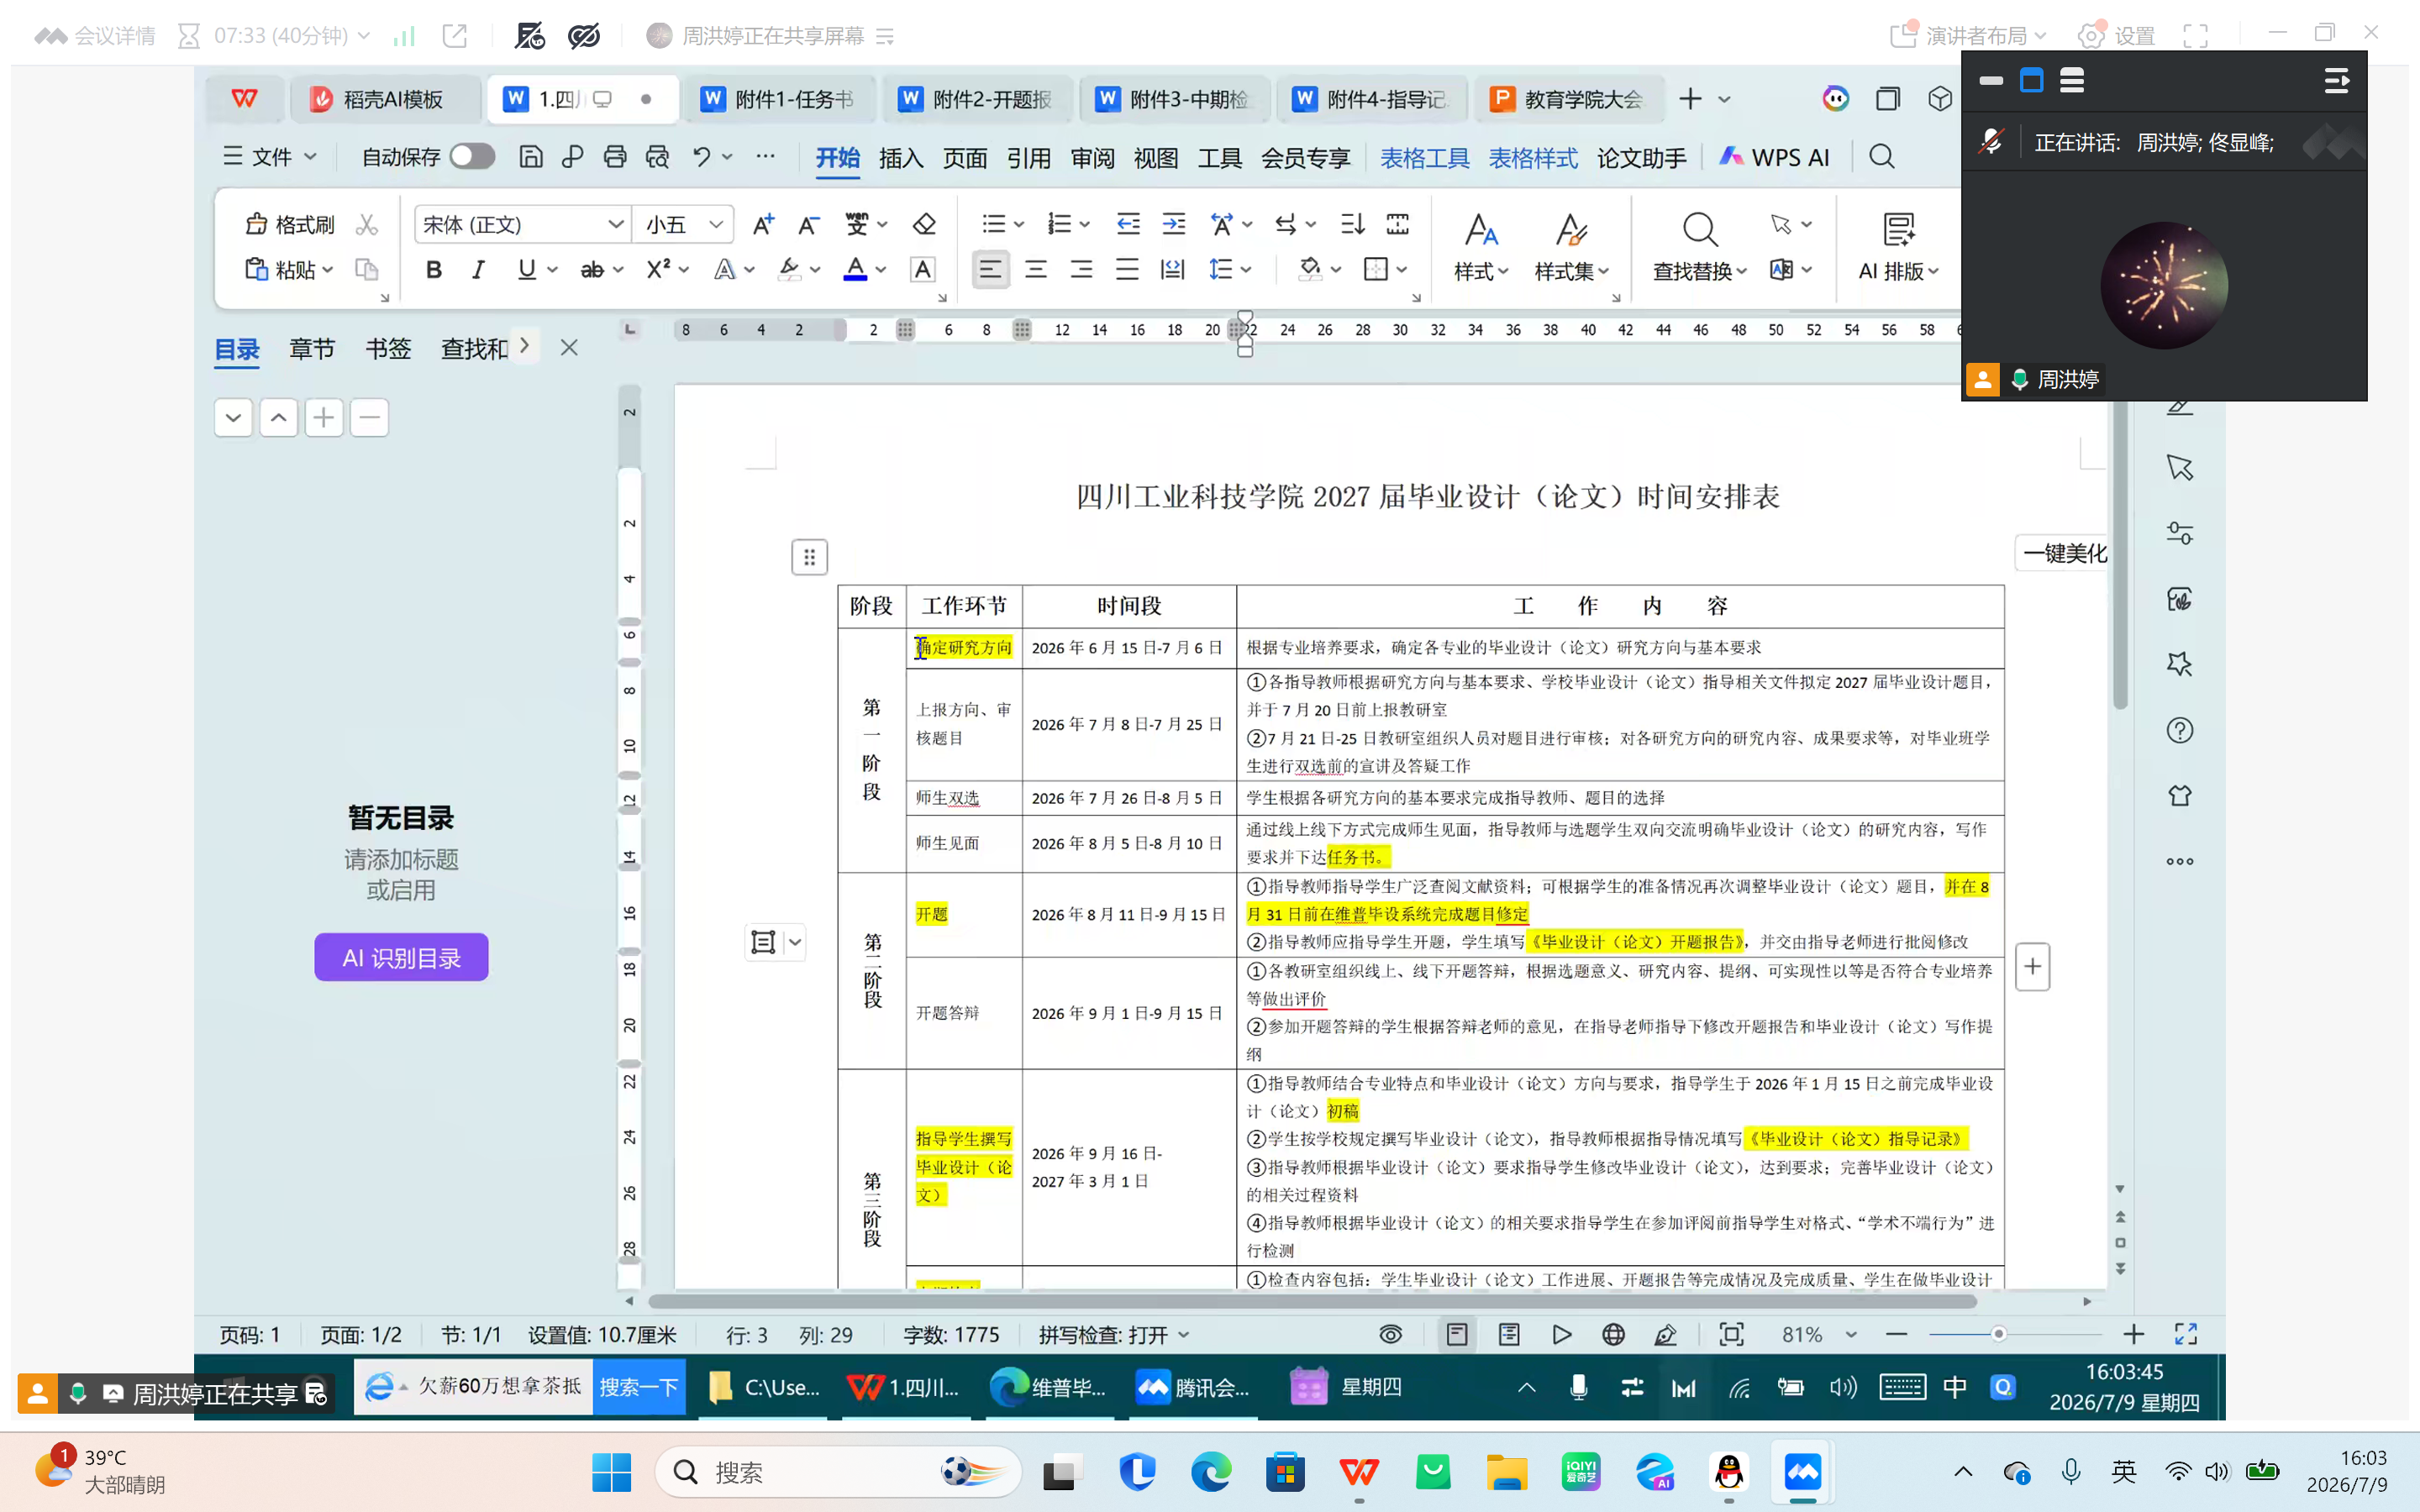Open the 插入 ribbon tab
This screenshot has height=1512, width=2420.
coord(901,158)
